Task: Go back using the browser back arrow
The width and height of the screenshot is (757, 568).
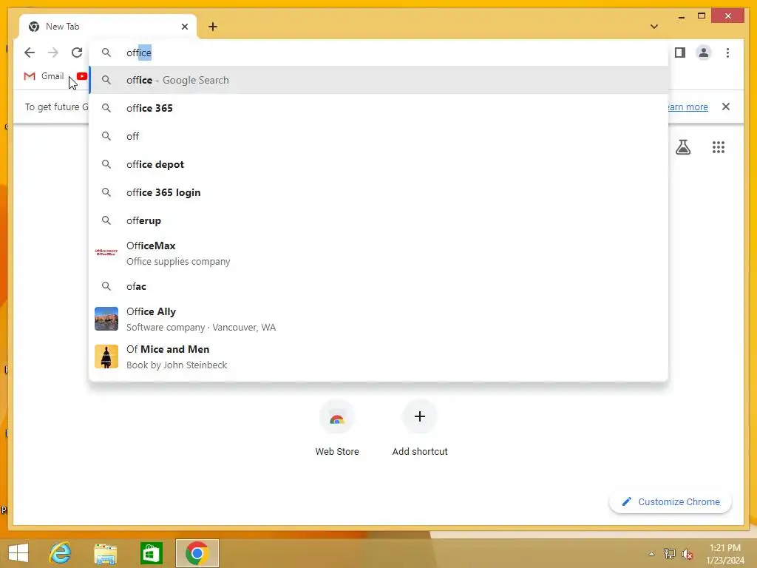Action: (x=30, y=53)
